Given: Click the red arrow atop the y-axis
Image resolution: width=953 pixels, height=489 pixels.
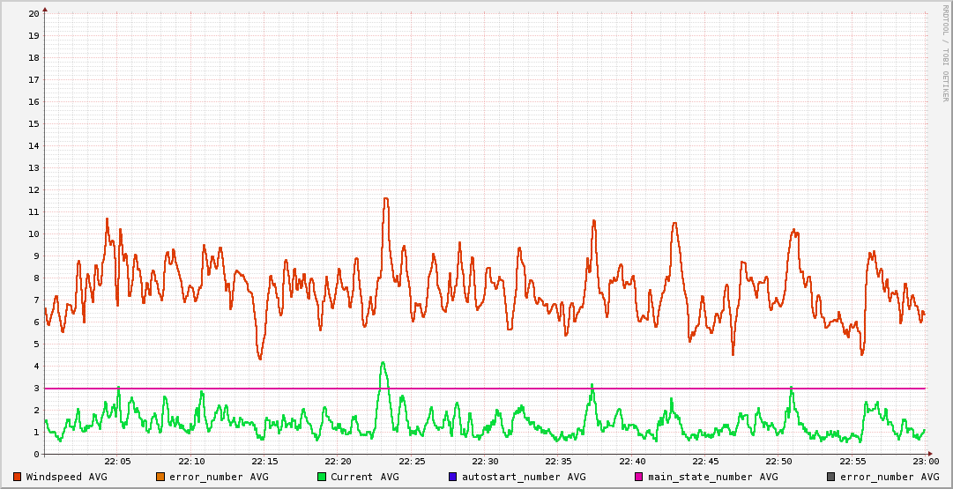Looking at the screenshot, I should pos(45,8).
